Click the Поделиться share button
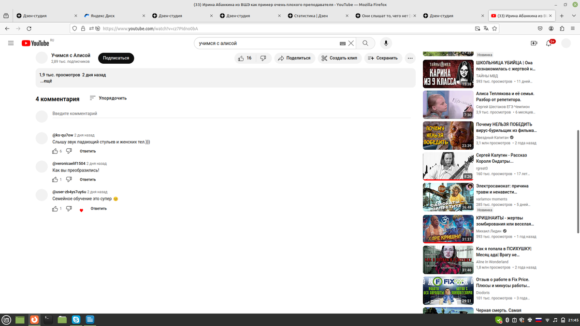The width and height of the screenshot is (580, 326). pos(295,58)
